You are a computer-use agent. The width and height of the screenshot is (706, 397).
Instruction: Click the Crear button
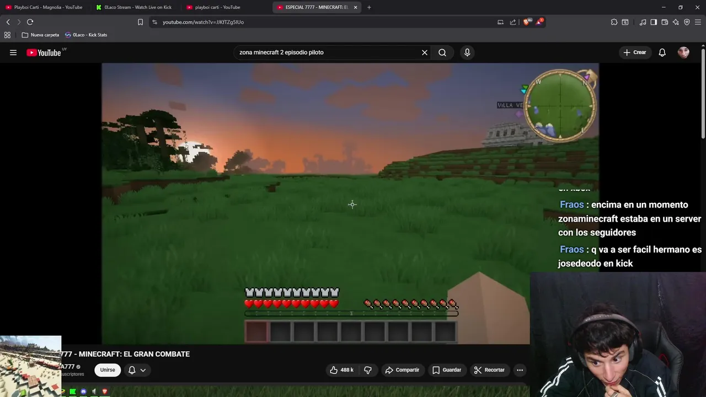point(634,52)
